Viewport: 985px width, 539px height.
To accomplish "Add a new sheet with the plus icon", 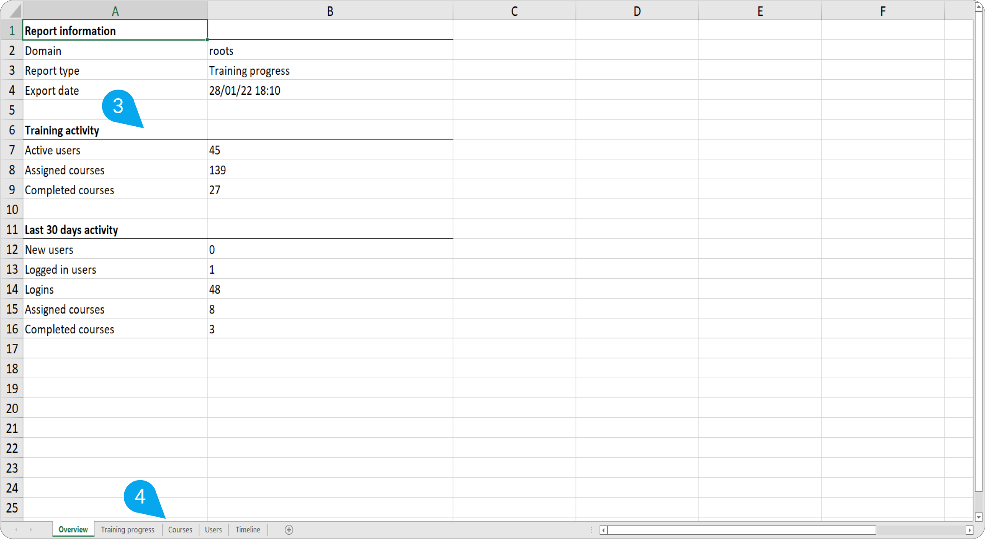I will point(289,530).
